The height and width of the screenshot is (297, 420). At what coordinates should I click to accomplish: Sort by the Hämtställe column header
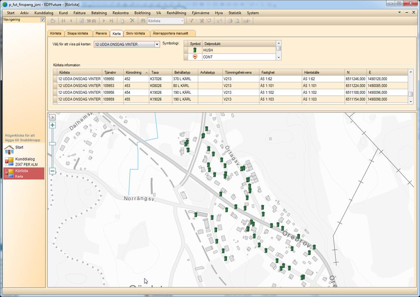[x=323, y=72]
